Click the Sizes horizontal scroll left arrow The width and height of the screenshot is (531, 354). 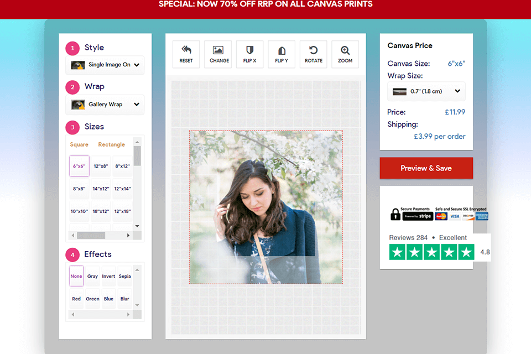(73, 235)
